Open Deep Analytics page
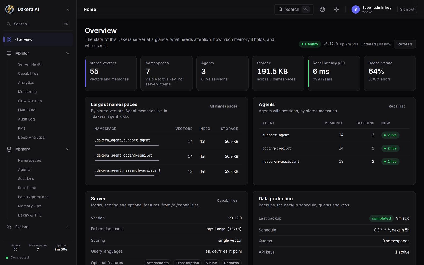Image resolution: width=424 pixels, height=265 pixels. (x=31, y=138)
